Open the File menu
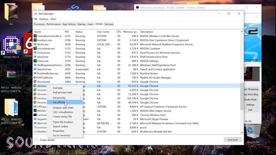This screenshot has width=276, height=155. pos(35,19)
